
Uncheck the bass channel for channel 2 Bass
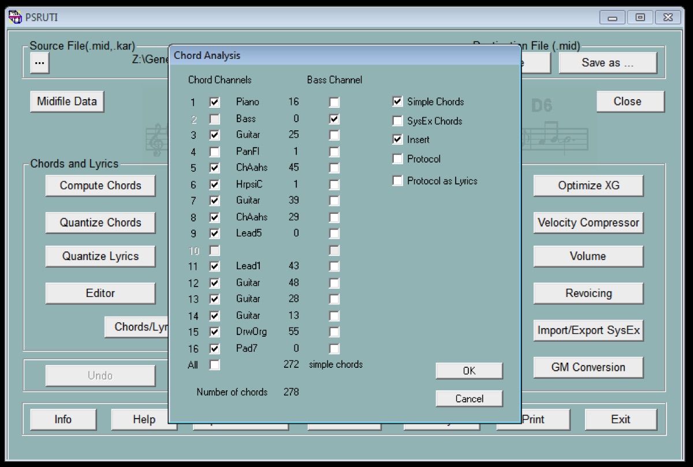point(334,119)
